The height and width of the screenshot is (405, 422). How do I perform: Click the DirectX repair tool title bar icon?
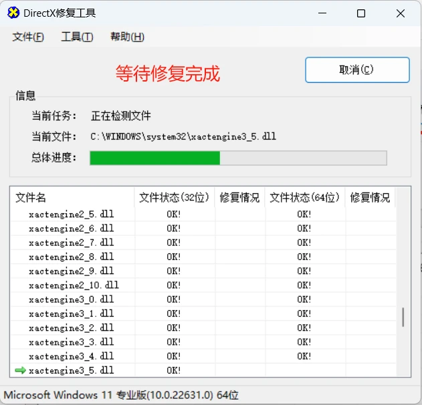point(13,13)
